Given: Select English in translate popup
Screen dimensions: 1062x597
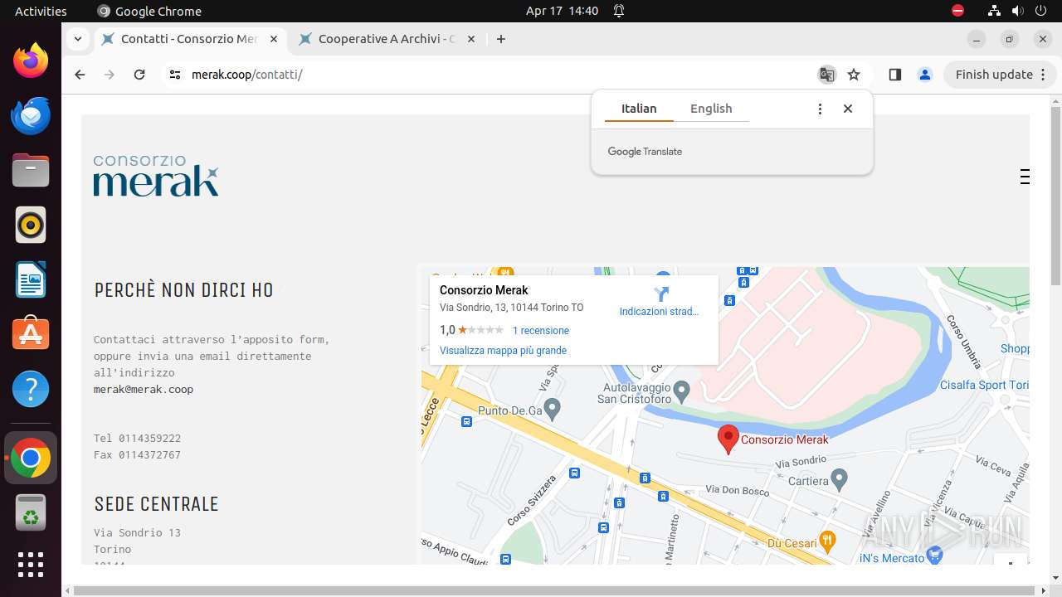Looking at the screenshot, I should (x=711, y=109).
